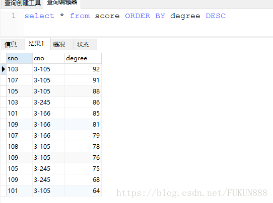Select the degree cell with value 68
The width and height of the screenshot is (273, 203).
(83, 180)
